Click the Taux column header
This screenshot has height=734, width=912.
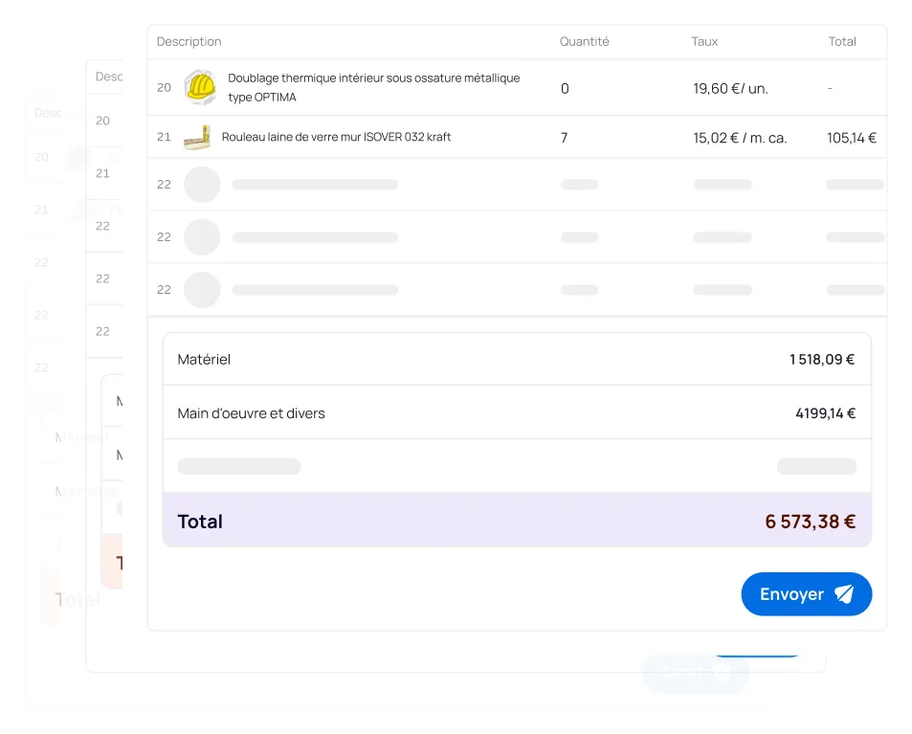704,41
